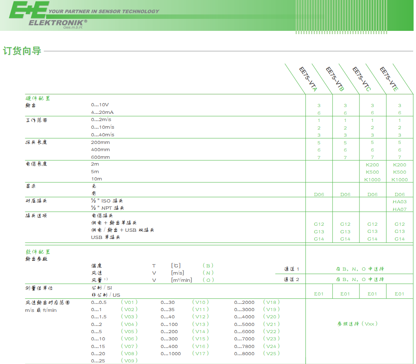416x364 pixels.
Task: Select the ½" ISO 接头 option
Action: [107, 201]
